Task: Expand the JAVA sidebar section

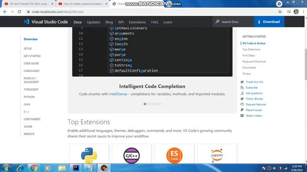Action: (x=27, y=104)
